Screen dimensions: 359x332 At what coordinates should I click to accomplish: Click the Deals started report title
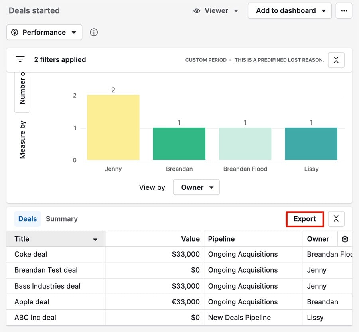[34, 11]
